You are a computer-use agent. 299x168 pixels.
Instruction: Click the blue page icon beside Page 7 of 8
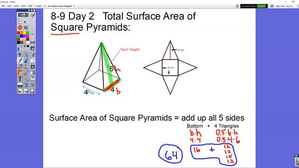[x=272, y=6]
